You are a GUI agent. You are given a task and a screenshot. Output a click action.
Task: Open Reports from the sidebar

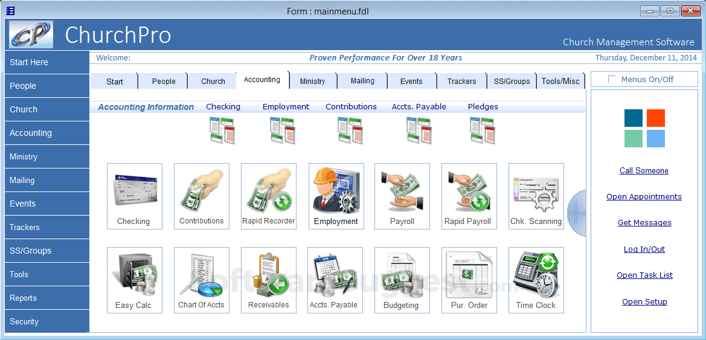(x=47, y=298)
